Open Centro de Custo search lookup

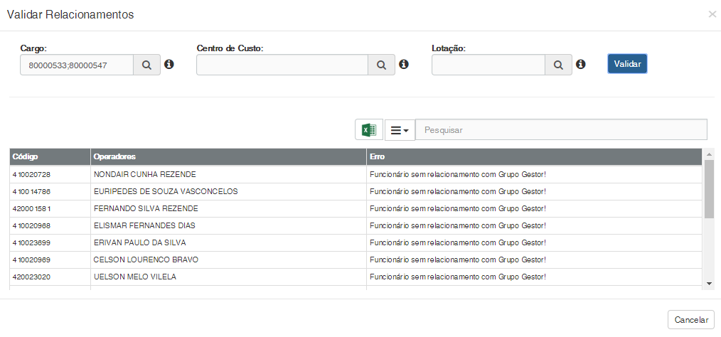pos(381,65)
